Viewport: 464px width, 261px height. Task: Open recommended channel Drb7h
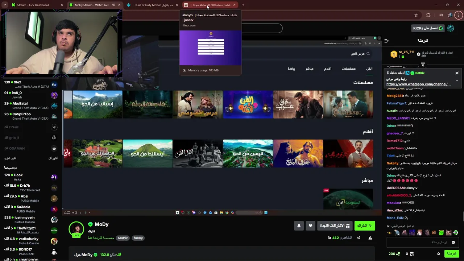coord(31,188)
